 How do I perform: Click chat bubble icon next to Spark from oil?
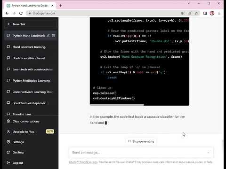click(8, 103)
